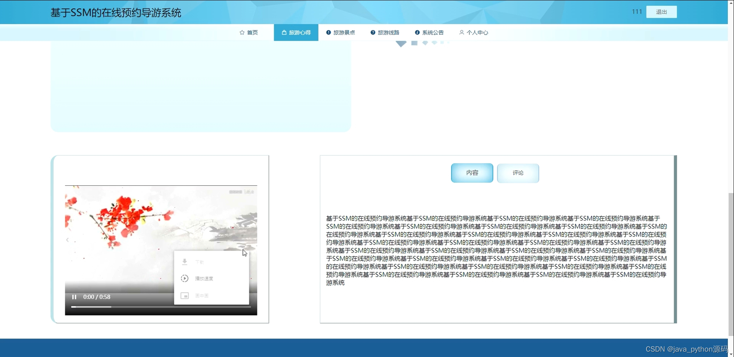Seek along the video progress bar
The width and height of the screenshot is (734, 357).
161,307
